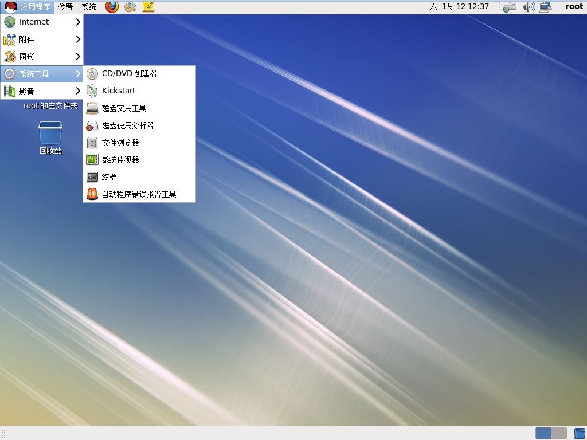Start CD/DVD 创建器
587x440 pixels.
click(139, 74)
